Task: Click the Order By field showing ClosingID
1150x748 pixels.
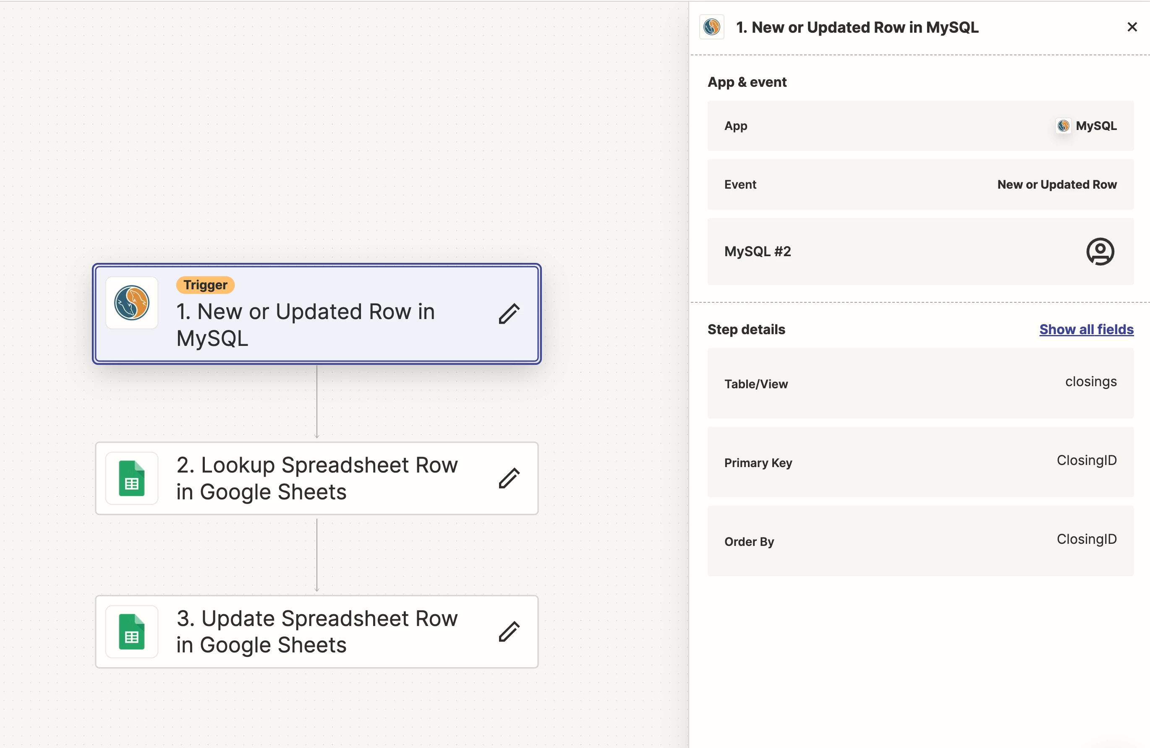Action: point(920,540)
